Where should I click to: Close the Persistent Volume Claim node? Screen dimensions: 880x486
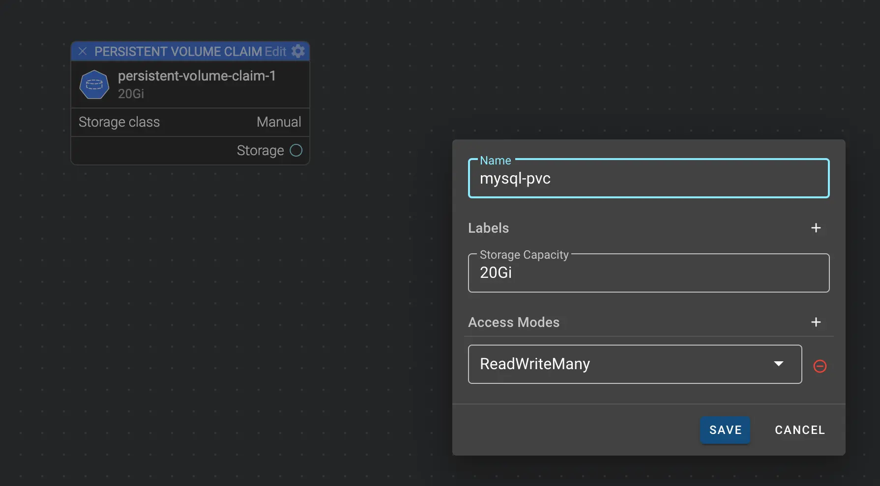tap(83, 51)
